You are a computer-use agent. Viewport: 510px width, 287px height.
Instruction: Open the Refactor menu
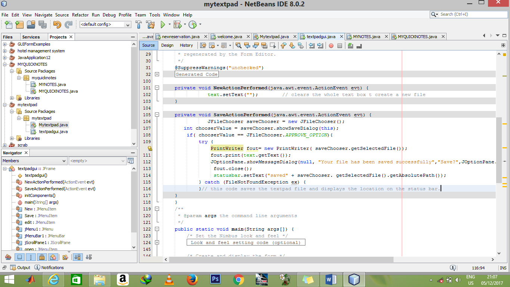click(80, 15)
